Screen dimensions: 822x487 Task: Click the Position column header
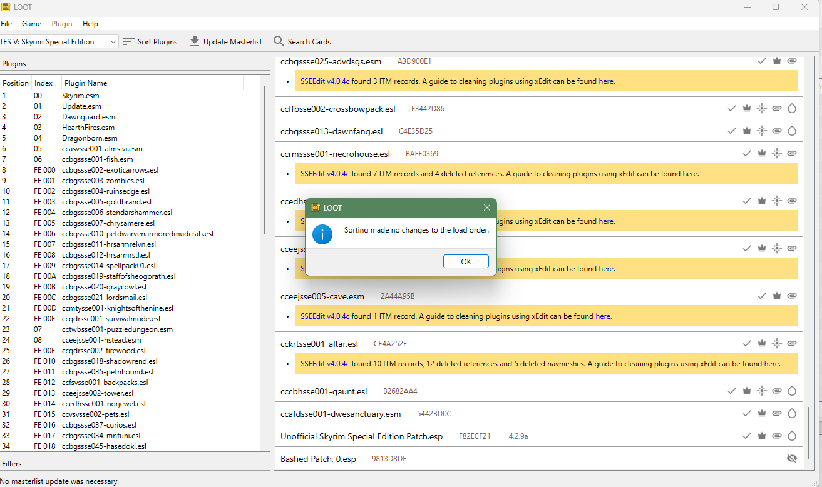pyautogui.click(x=16, y=83)
